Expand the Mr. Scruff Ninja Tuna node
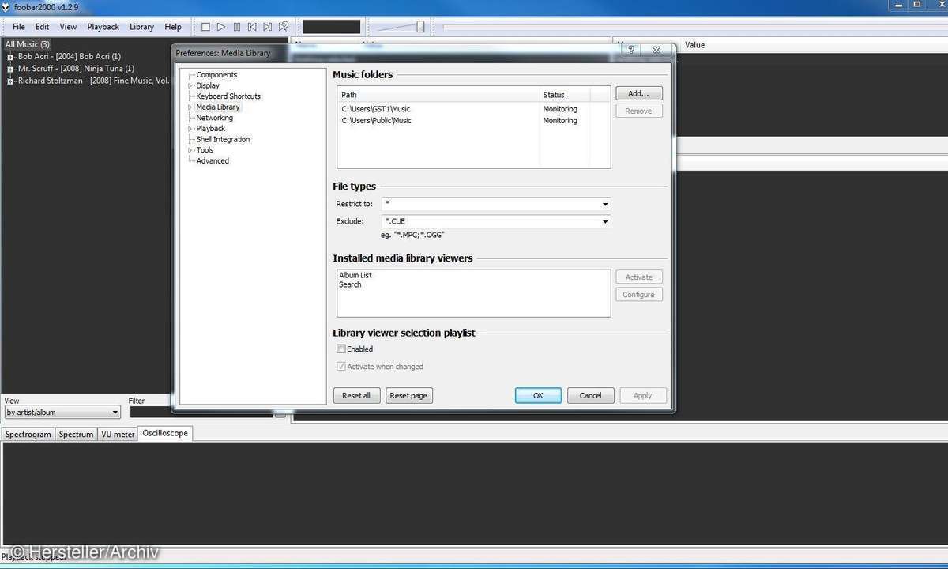The width and height of the screenshot is (948, 569). point(11,69)
